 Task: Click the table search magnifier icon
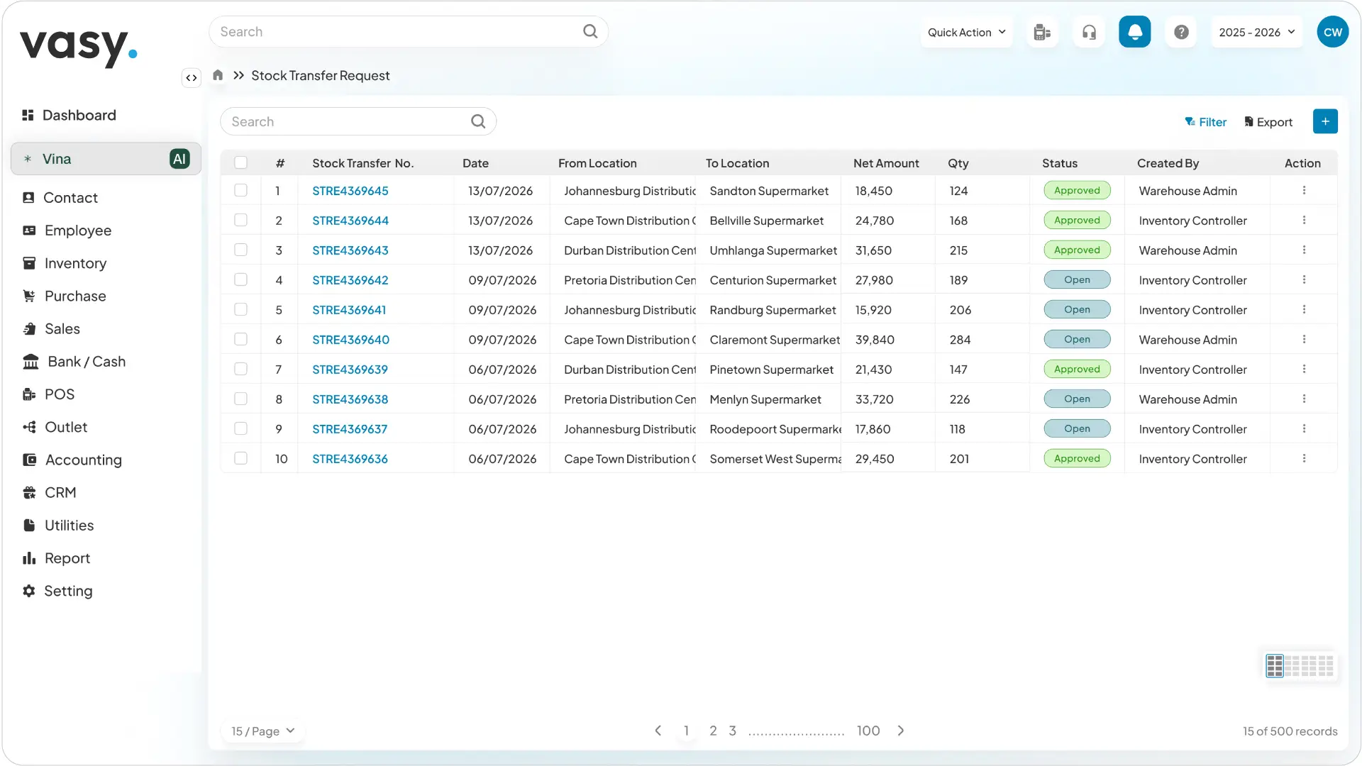(478, 121)
